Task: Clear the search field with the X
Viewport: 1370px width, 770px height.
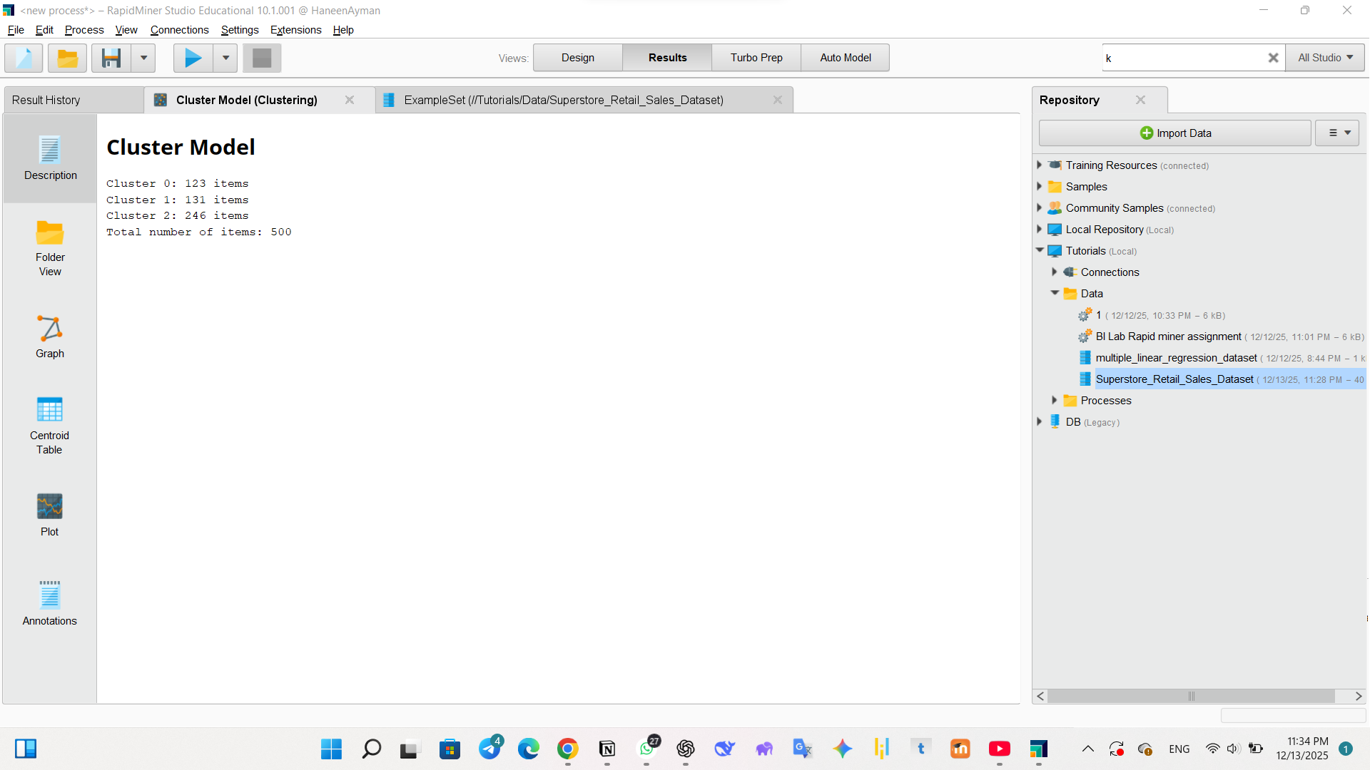Action: click(x=1273, y=58)
